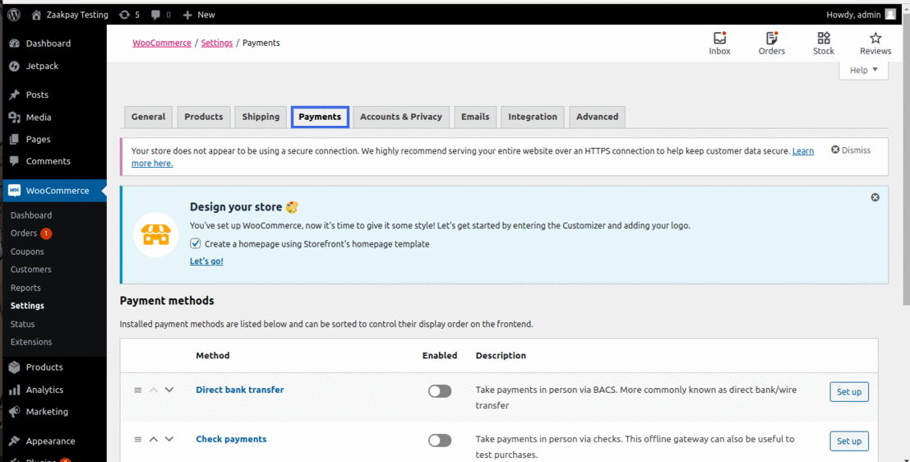Click Set up for Direct bank transfer
This screenshot has width=910, height=462.
click(849, 392)
